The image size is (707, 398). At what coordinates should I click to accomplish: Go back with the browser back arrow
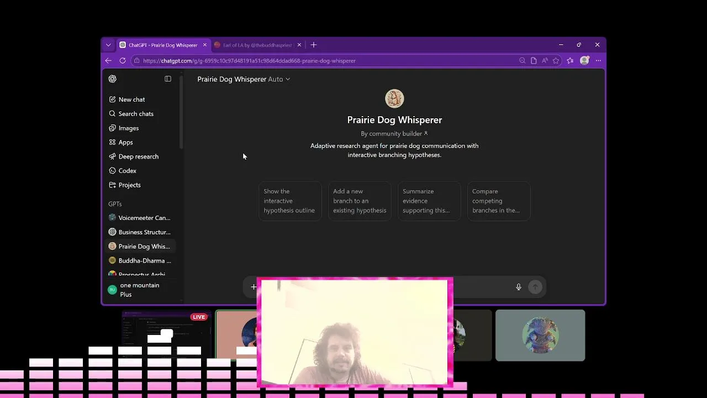click(x=108, y=61)
